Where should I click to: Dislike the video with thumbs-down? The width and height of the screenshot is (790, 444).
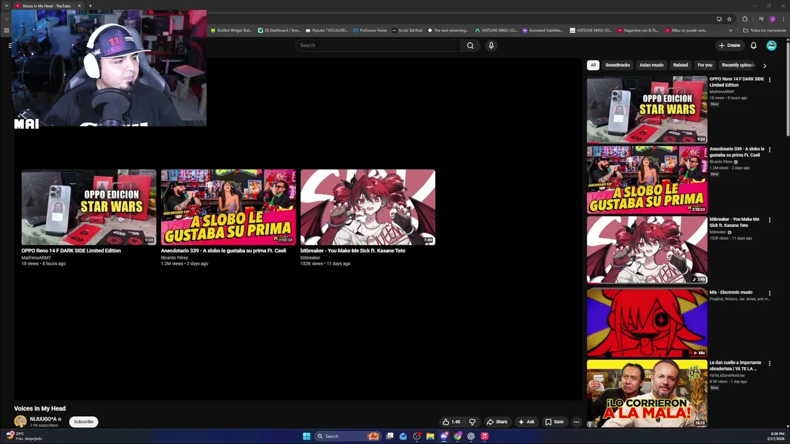click(473, 422)
